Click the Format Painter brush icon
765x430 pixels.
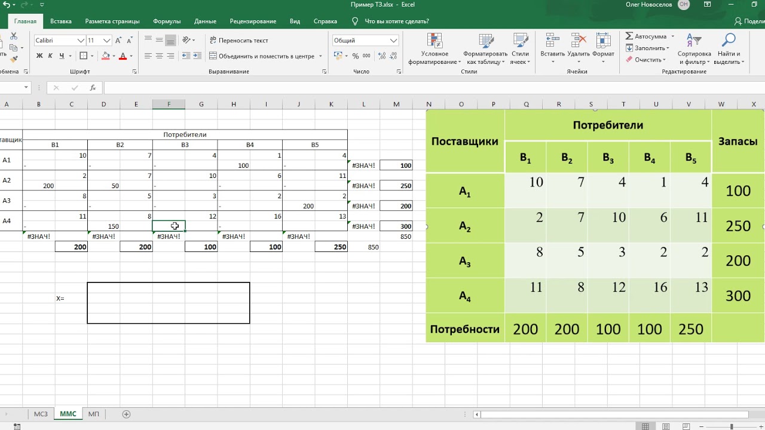click(14, 59)
